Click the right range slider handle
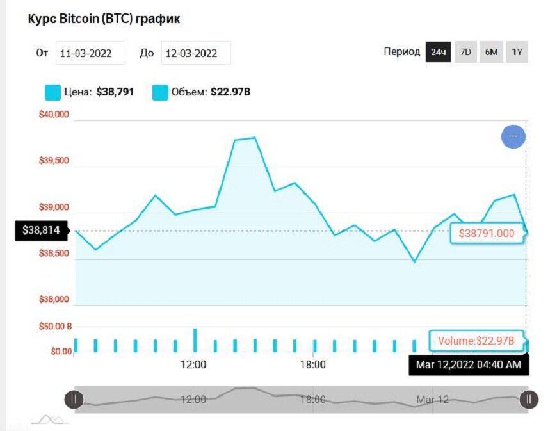The width and height of the screenshot is (557, 431). (529, 400)
